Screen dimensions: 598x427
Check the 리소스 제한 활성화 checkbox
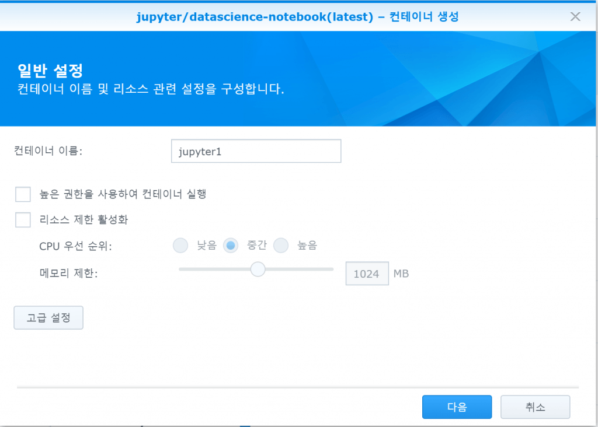tap(23, 219)
